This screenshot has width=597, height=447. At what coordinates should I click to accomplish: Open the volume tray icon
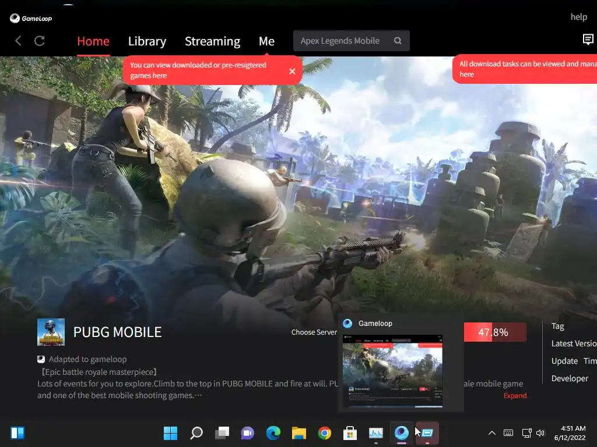coord(540,433)
